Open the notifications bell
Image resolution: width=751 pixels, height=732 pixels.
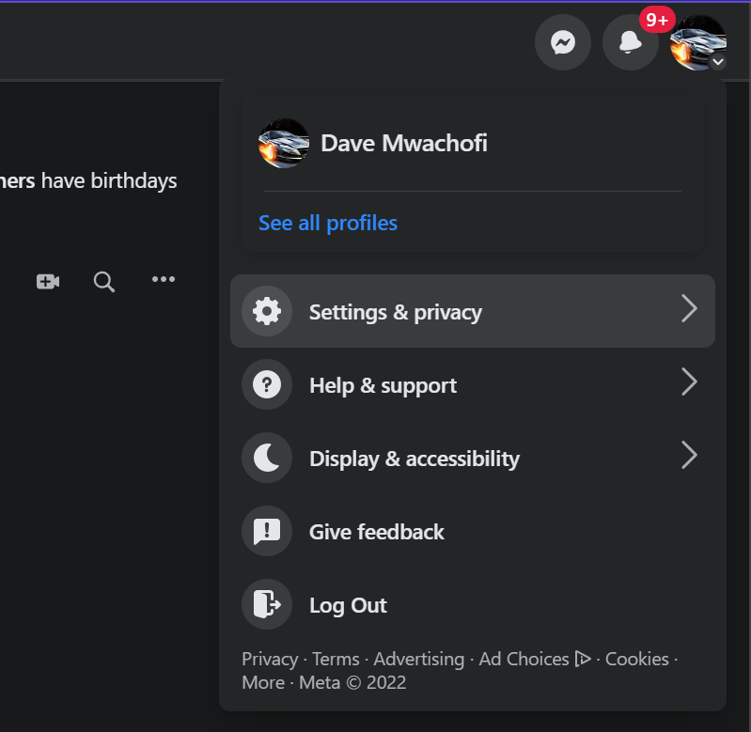(631, 42)
